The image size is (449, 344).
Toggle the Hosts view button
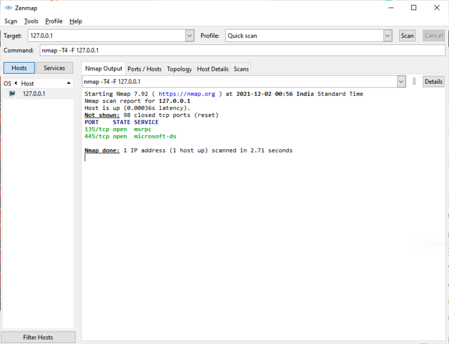tap(19, 68)
